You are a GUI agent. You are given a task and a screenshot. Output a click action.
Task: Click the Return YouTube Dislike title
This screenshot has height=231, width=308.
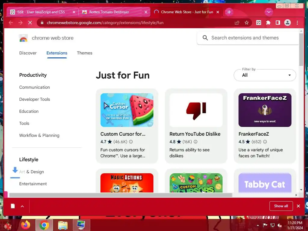click(x=195, y=134)
